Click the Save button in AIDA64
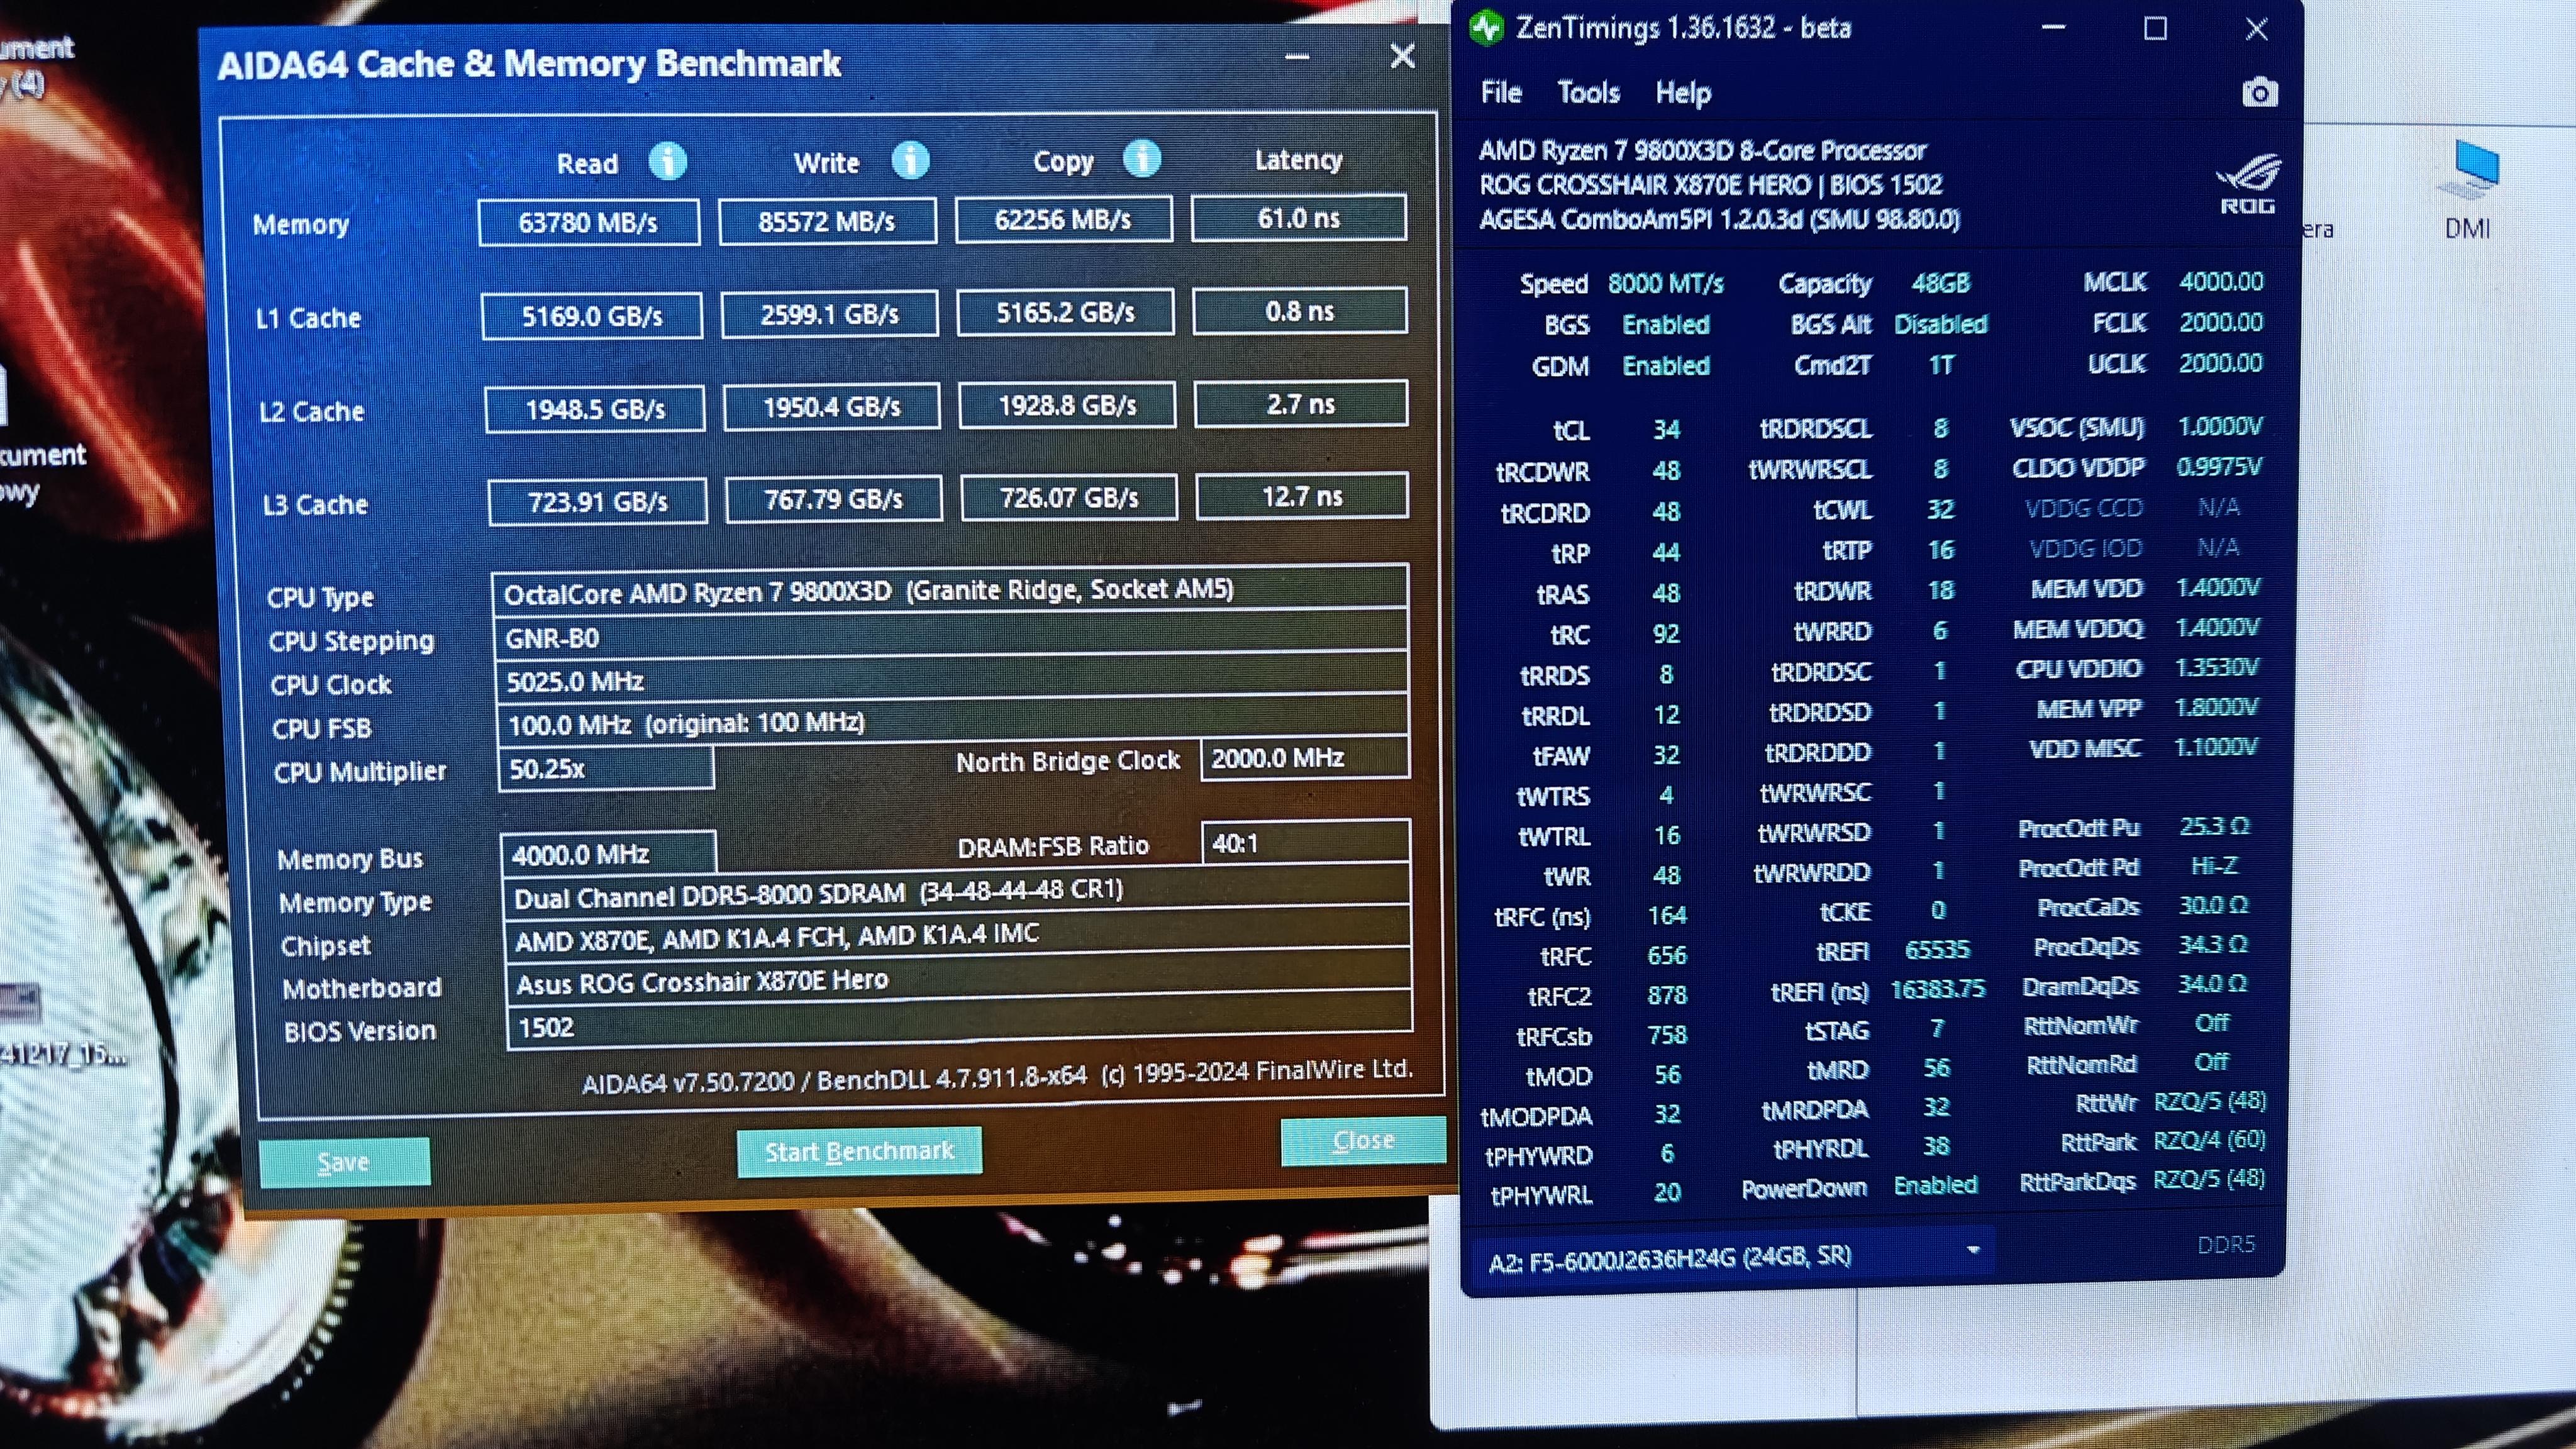Viewport: 2576px width, 1449px height. tap(344, 1162)
